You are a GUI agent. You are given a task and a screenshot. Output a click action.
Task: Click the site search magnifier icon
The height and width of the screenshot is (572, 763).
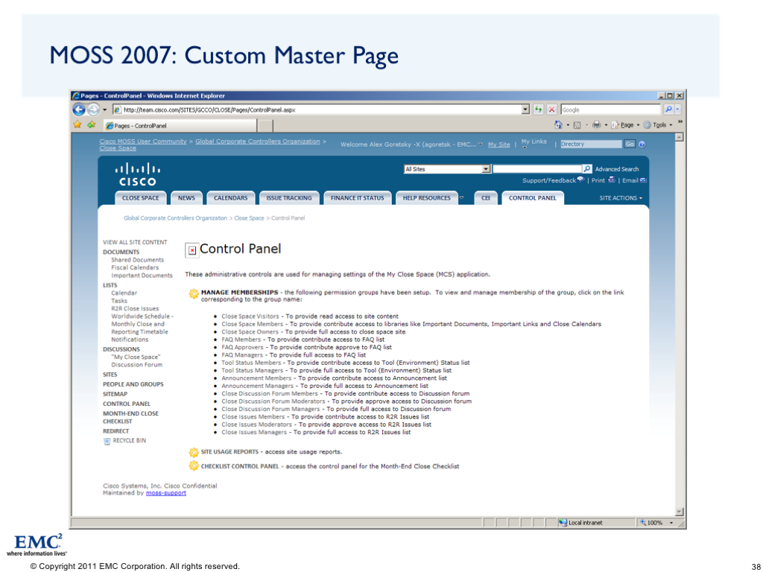tap(587, 169)
